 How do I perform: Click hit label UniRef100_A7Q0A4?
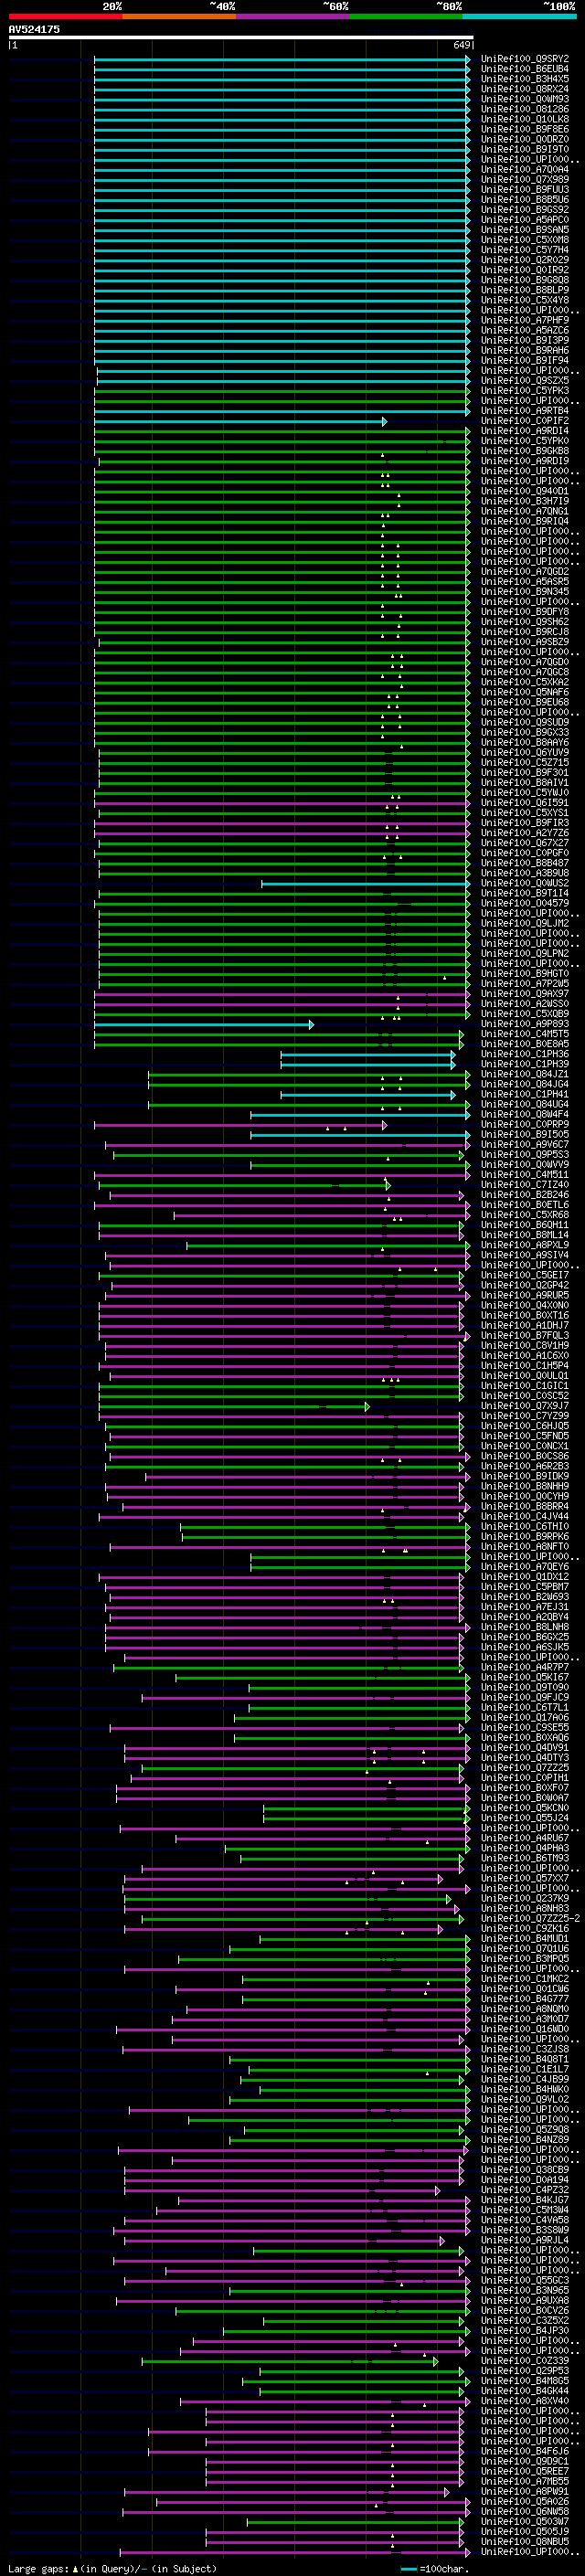[x=524, y=170]
